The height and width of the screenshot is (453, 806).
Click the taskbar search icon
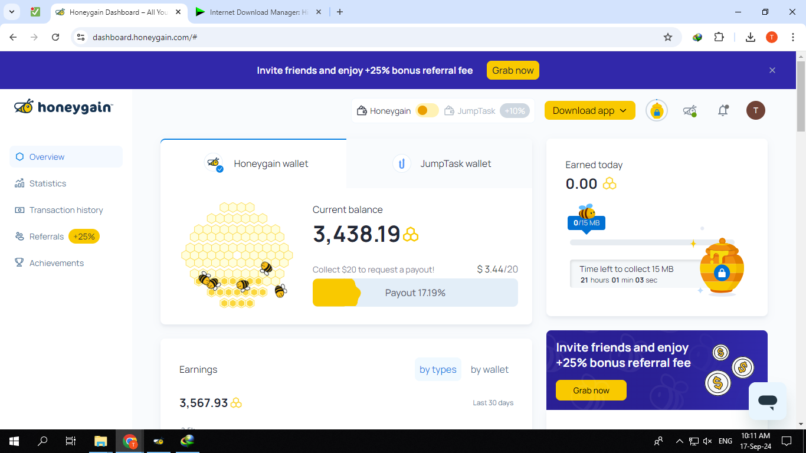pyautogui.click(x=42, y=441)
